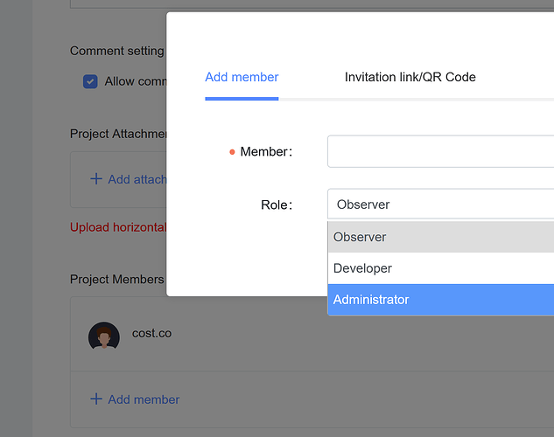
Task: Pick Administrator from the role options
Action: point(441,300)
